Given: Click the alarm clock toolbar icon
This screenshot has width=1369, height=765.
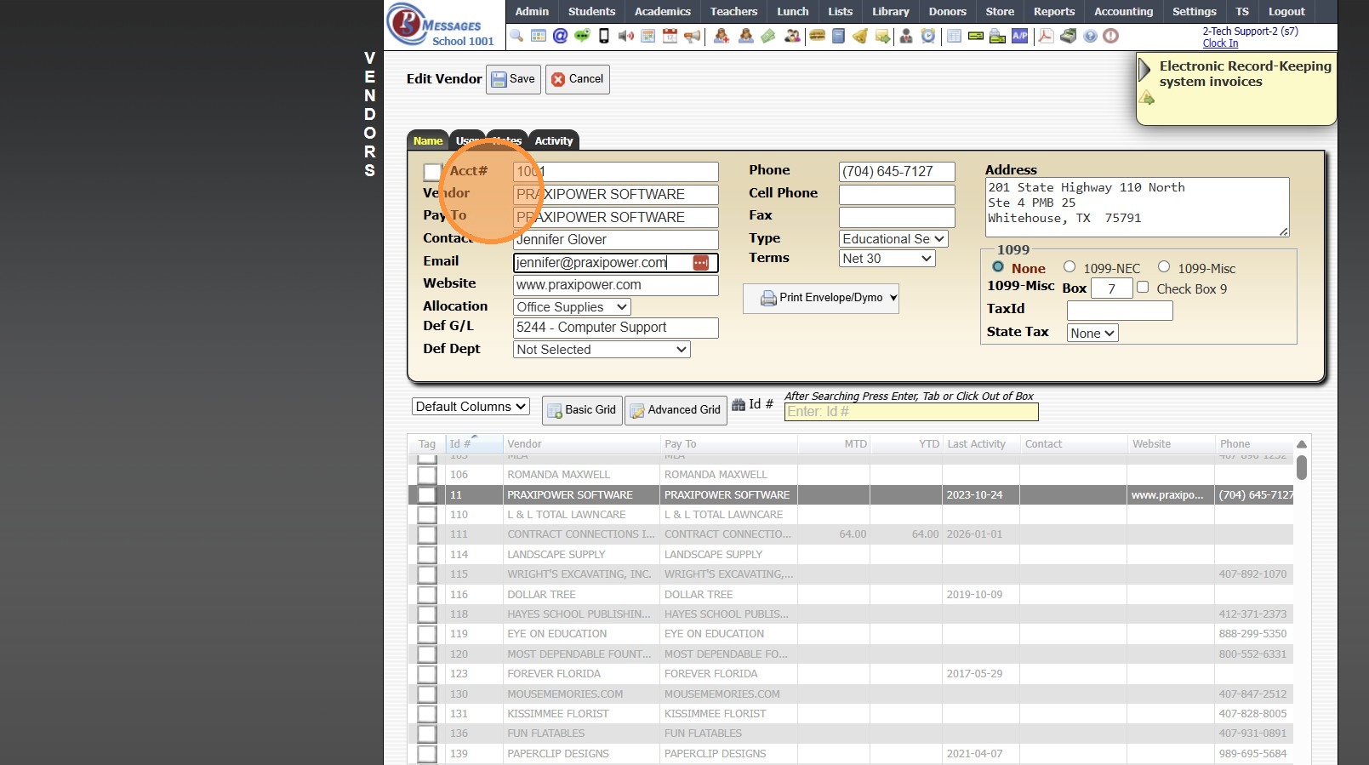Looking at the screenshot, I should click(928, 36).
